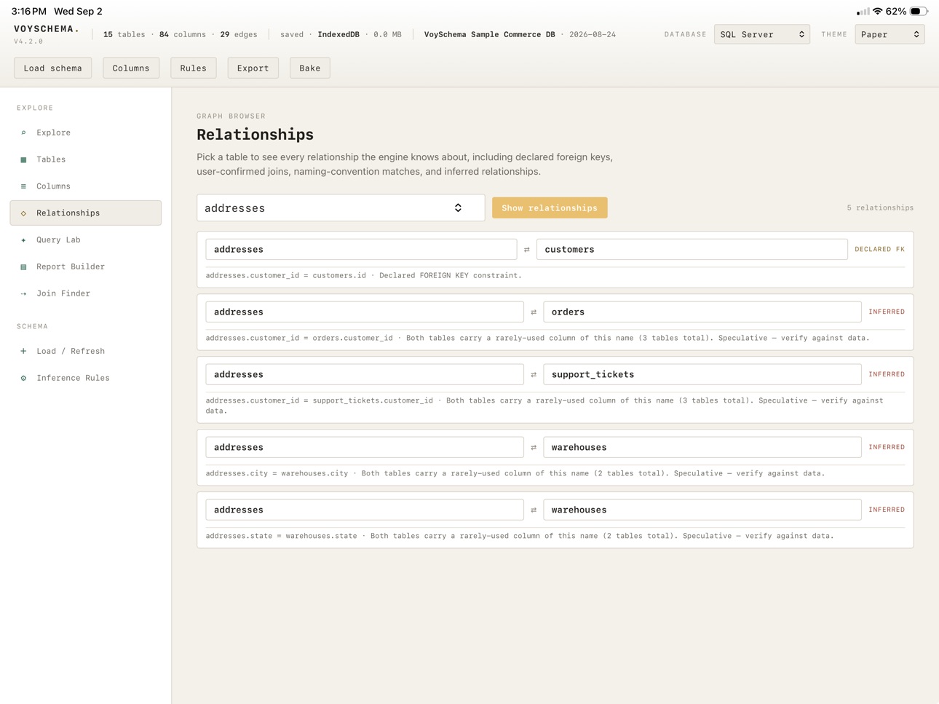
Task: Click warehouses field in the state relationship
Action: [x=702, y=510]
